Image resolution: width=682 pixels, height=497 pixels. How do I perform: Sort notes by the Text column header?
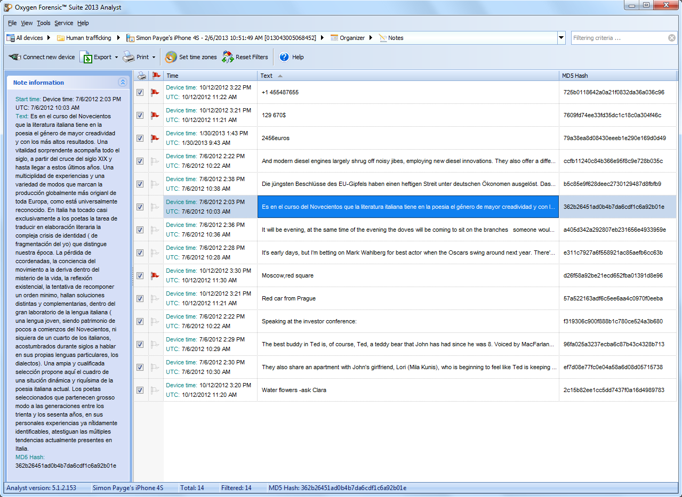(408, 76)
